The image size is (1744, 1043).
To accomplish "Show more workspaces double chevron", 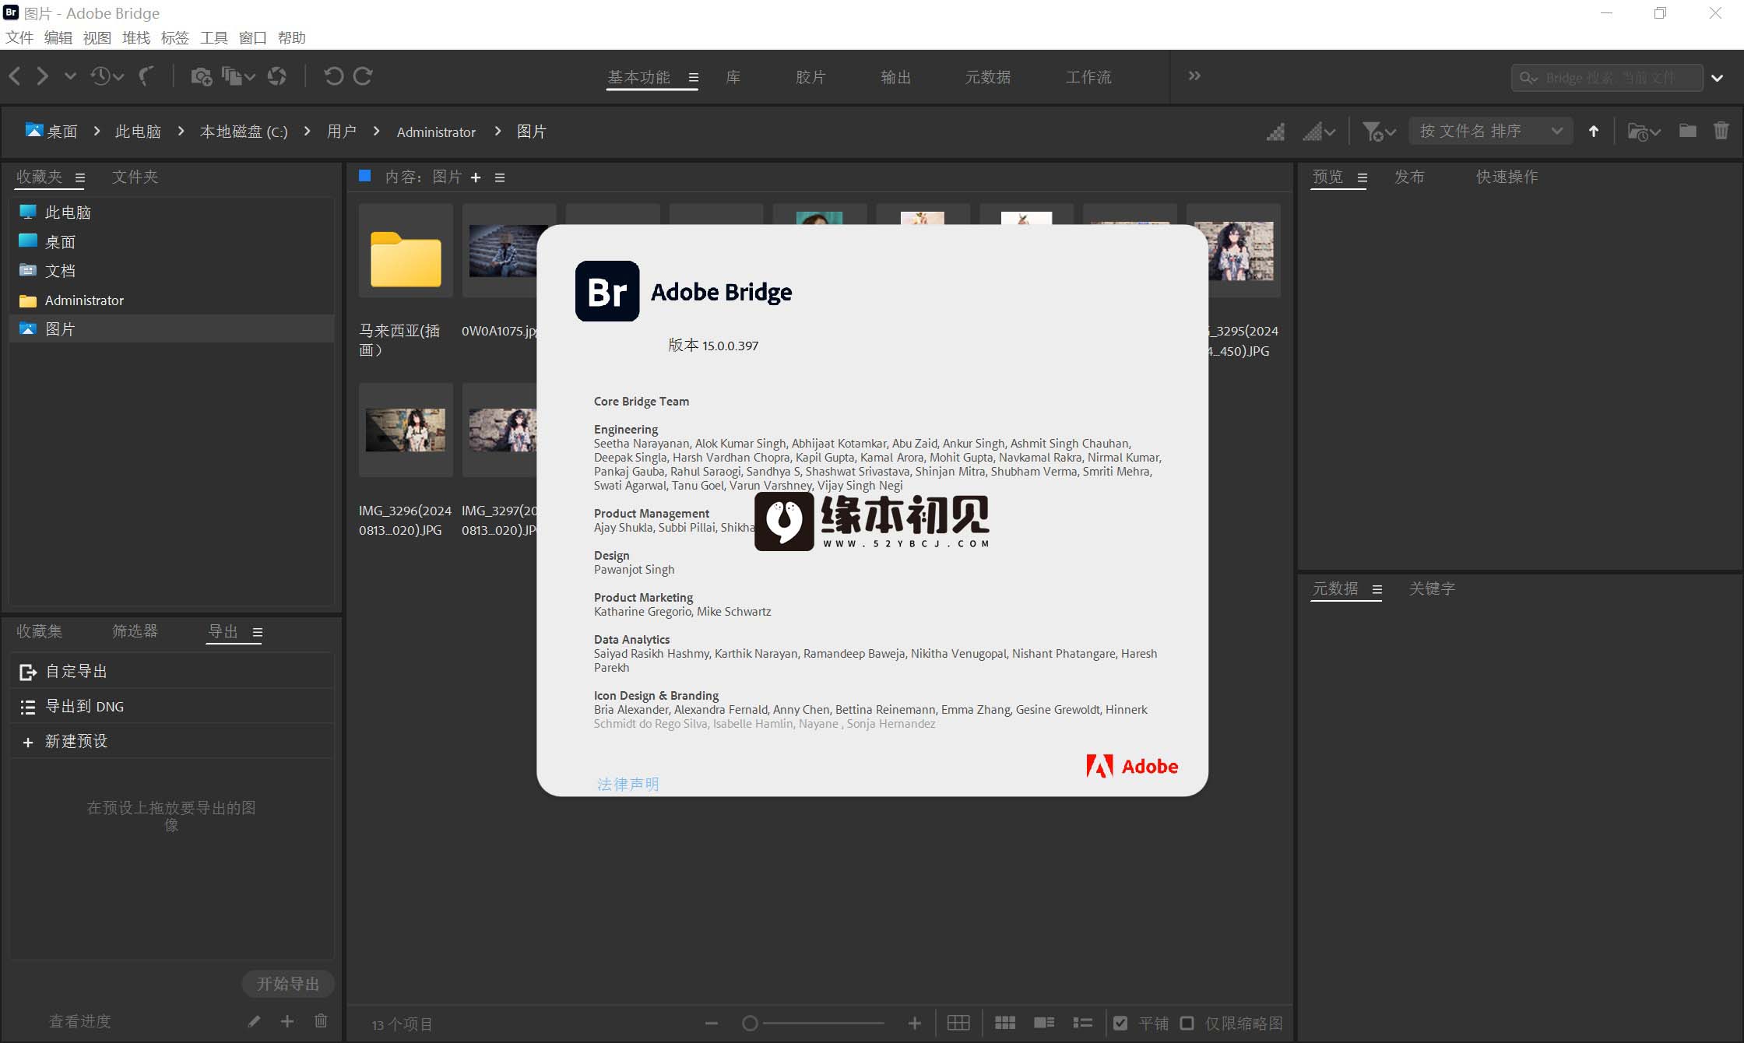I will pos(1194,76).
